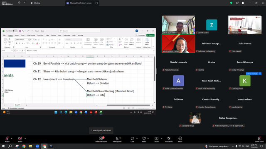
Task: Switch to the Meeting tab in Zoom
Action: click(x=35, y=3)
